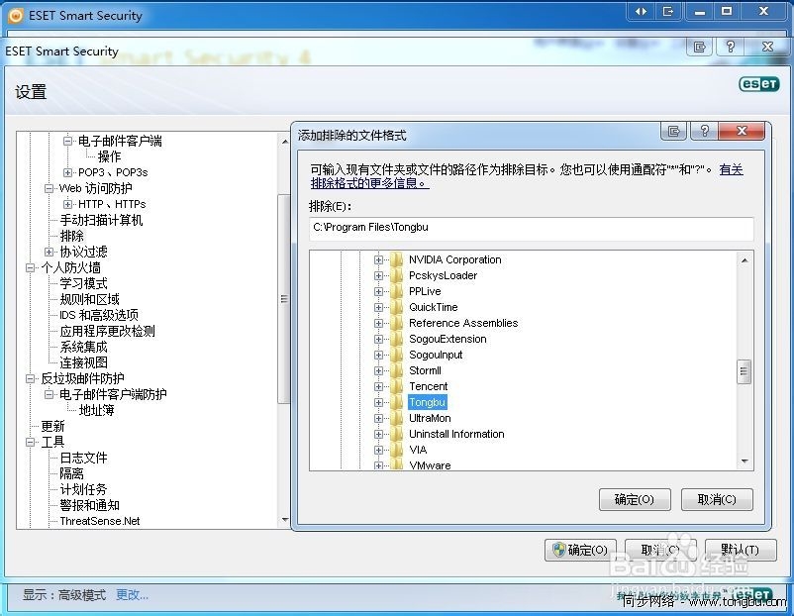794x616 pixels.
Task: Click the ESET logo in settings header
Action: click(759, 83)
